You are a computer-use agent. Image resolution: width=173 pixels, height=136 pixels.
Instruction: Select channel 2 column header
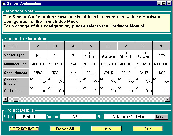38,46
